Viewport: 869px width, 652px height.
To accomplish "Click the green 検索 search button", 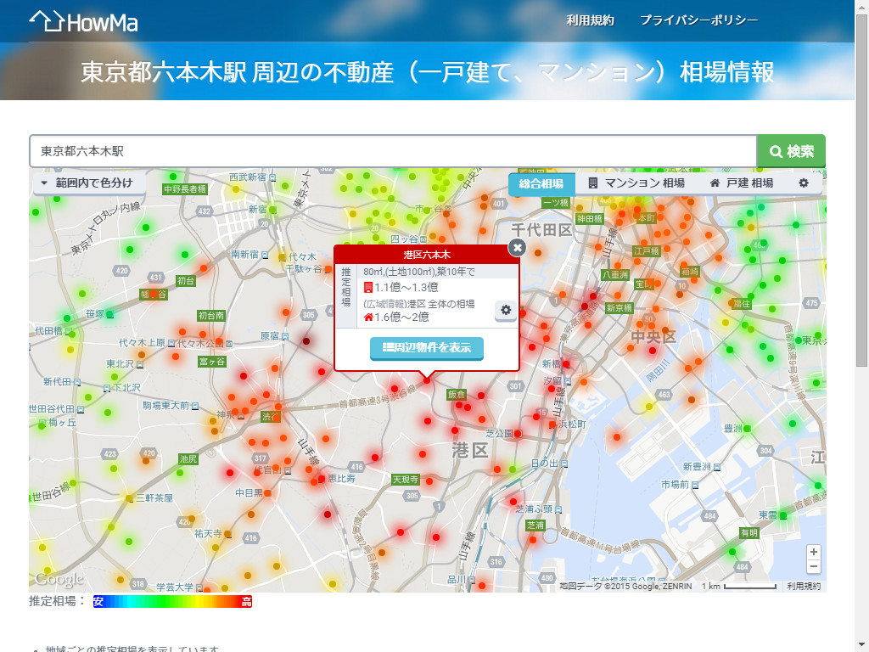I will pyautogui.click(x=792, y=151).
